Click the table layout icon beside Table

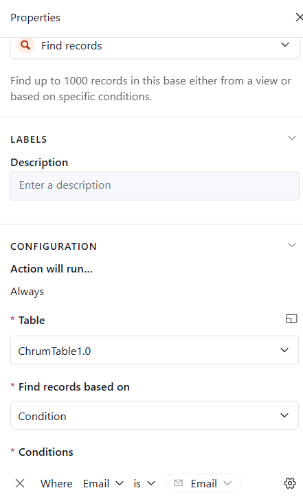tap(291, 318)
